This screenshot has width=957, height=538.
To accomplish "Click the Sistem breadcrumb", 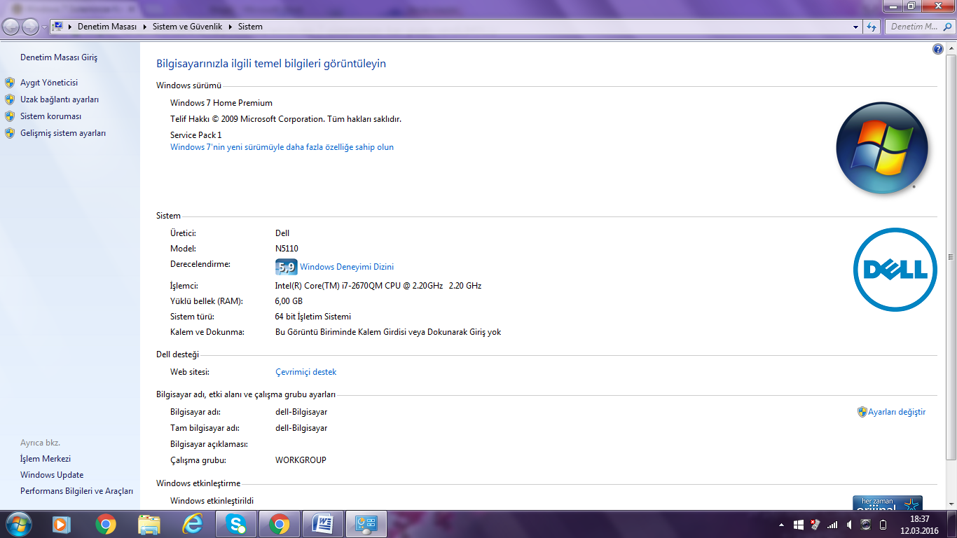I will tap(250, 27).
